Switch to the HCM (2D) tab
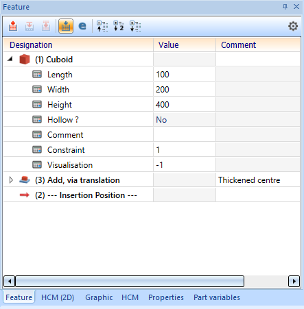 point(58,297)
